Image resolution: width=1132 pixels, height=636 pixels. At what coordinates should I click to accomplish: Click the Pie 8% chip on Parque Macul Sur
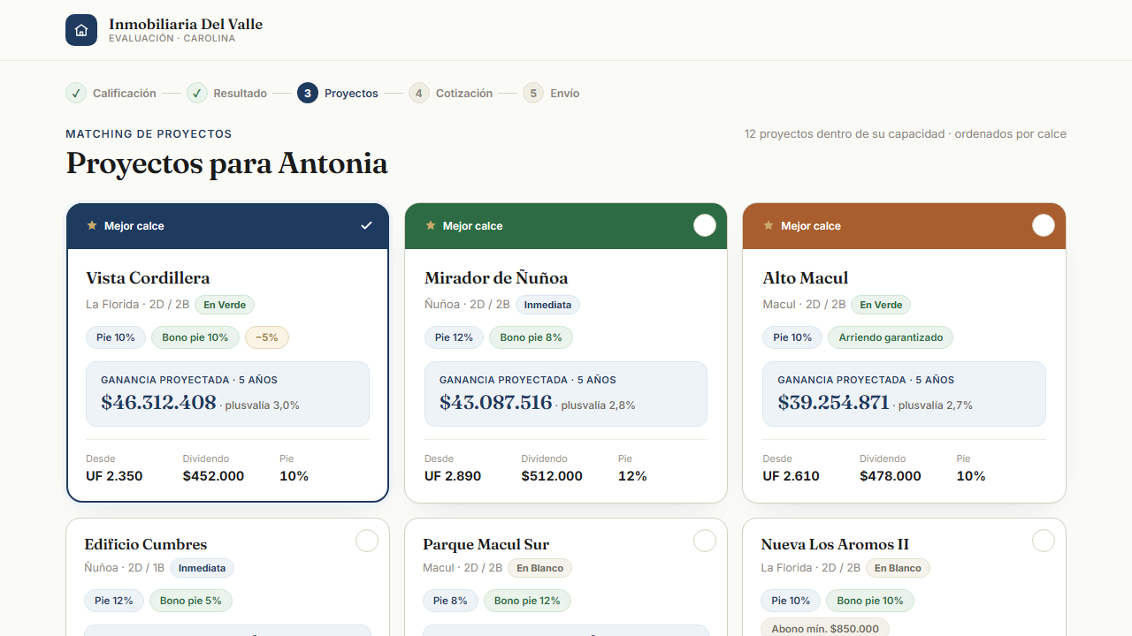pos(450,601)
